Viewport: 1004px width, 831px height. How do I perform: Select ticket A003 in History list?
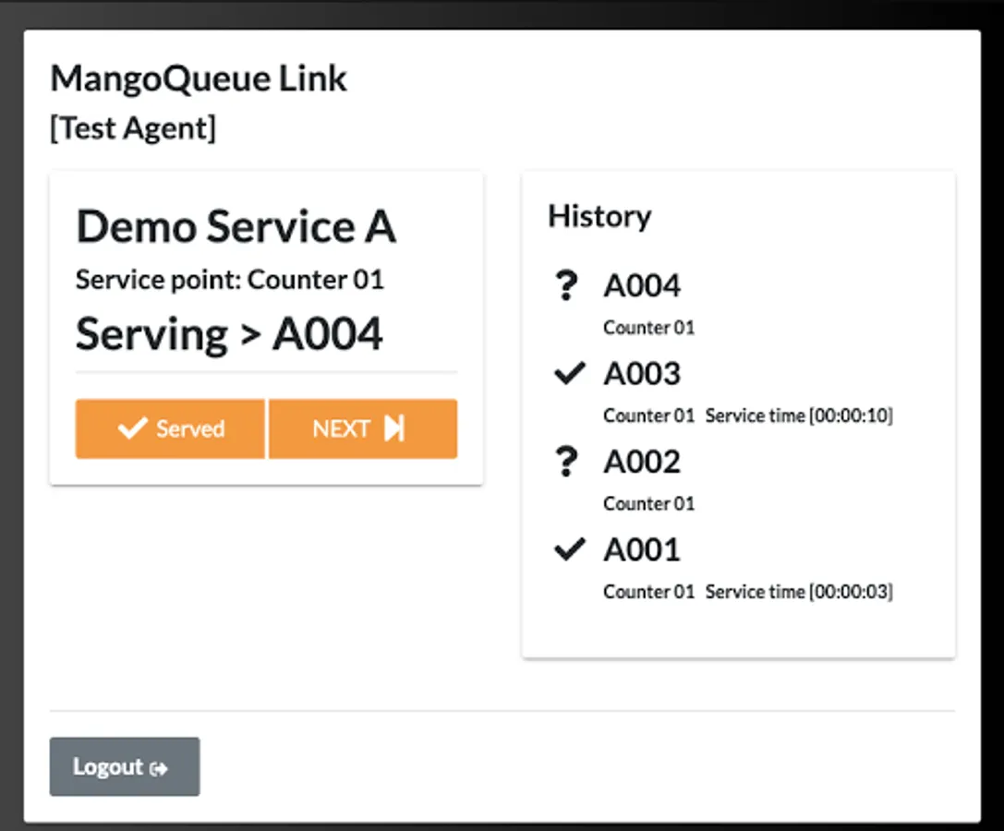point(642,374)
